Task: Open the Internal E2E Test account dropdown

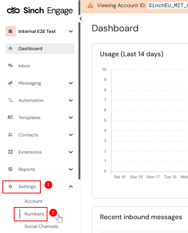Action: coord(40,31)
